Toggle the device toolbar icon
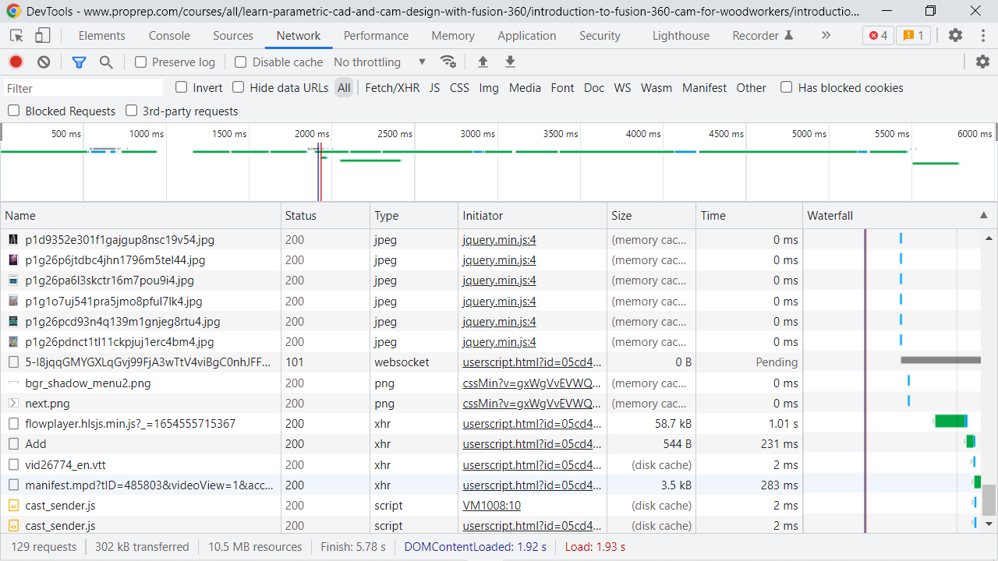Image resolution: width=998 pixels, height=561 pixels. tap(43, 36)
